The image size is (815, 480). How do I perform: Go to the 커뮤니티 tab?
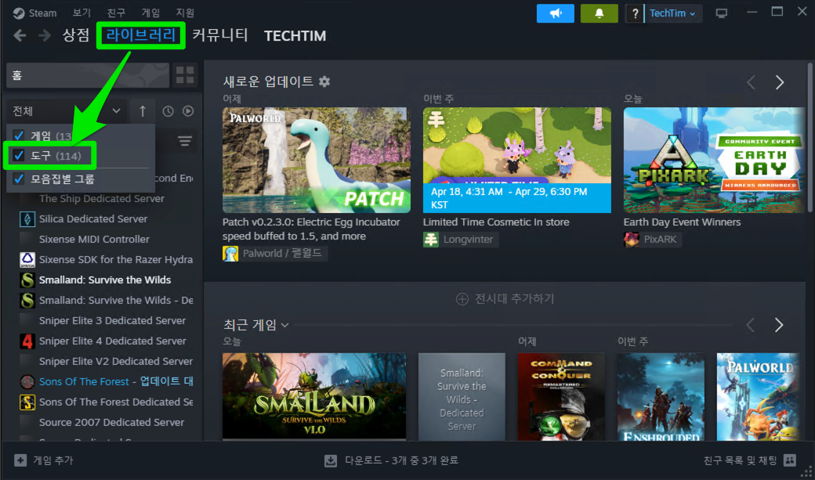coord(220,35)
